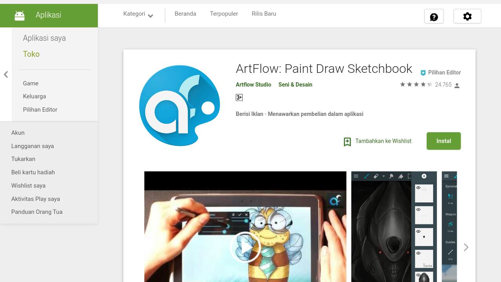The image size is (501, 282).
Task: View Wishlist saya in sidebar
Action: pos(29,186)
